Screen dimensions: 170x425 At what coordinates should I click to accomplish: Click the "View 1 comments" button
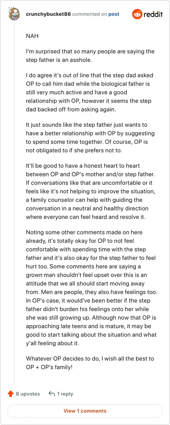85,411
